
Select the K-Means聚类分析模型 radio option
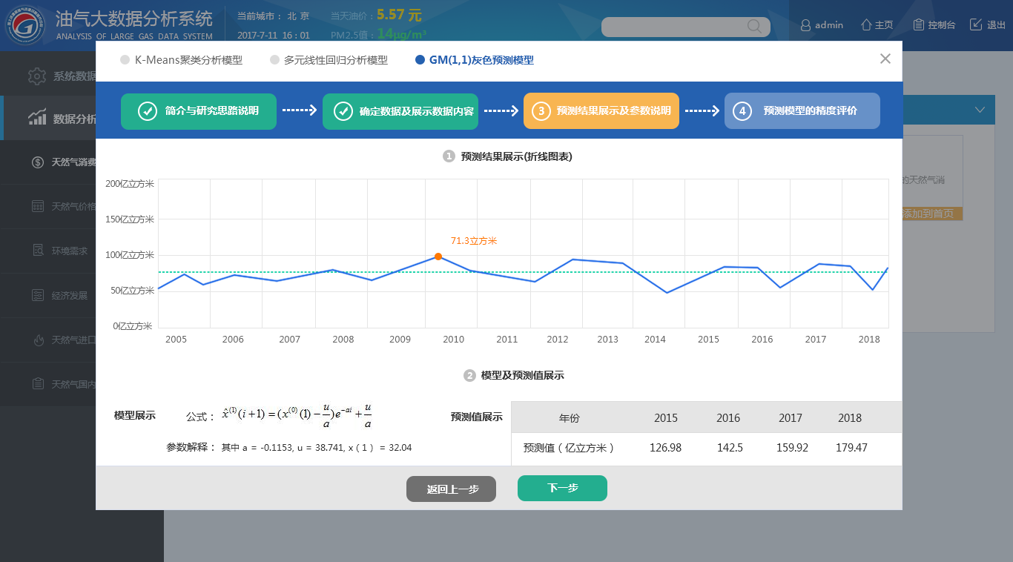click(181, 60)
